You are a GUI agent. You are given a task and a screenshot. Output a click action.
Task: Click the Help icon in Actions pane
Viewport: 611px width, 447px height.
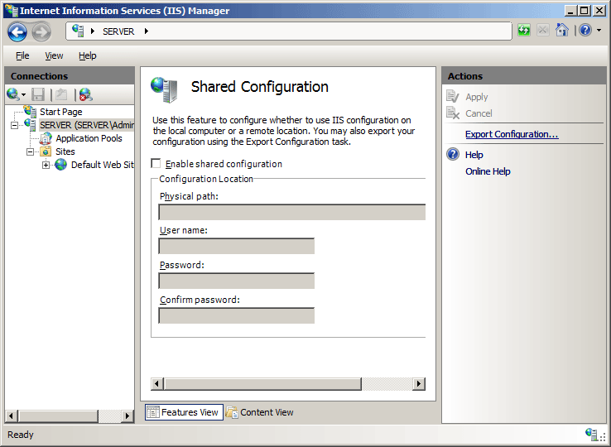click(x=453, y=154)
